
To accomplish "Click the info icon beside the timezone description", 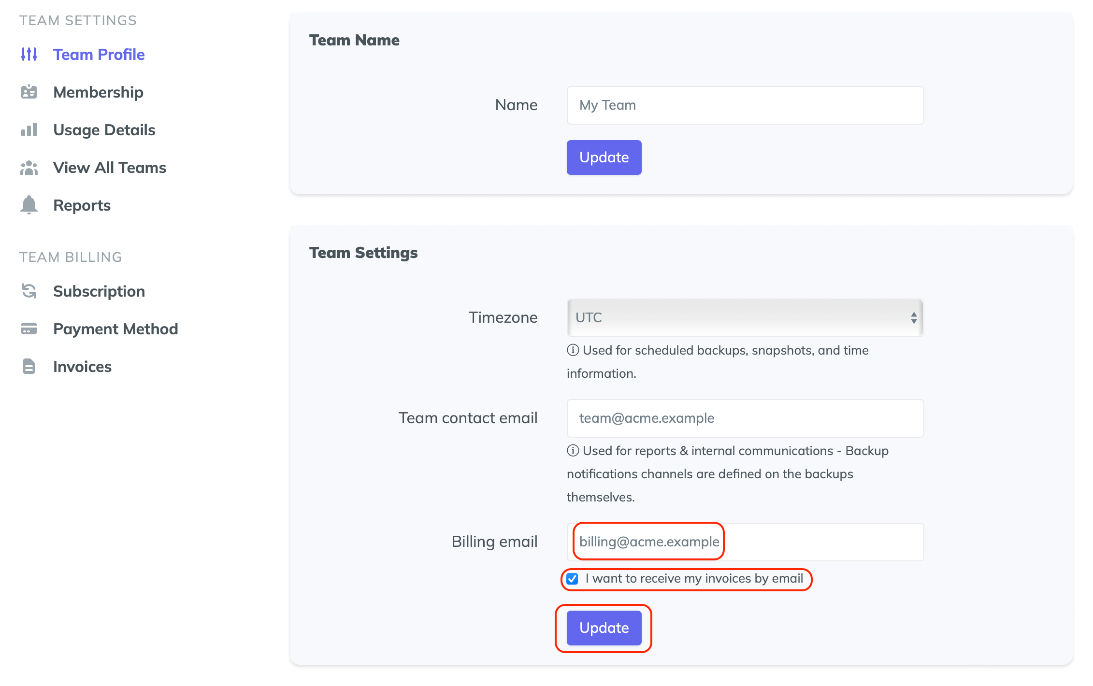I will click(573, 350).
